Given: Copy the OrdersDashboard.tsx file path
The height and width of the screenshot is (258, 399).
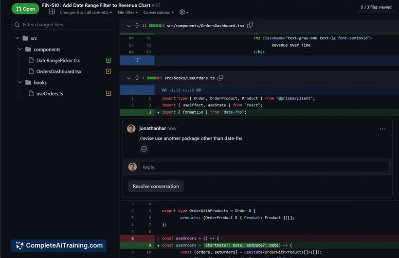Looking at the screenshot, I should coord(250,25).
